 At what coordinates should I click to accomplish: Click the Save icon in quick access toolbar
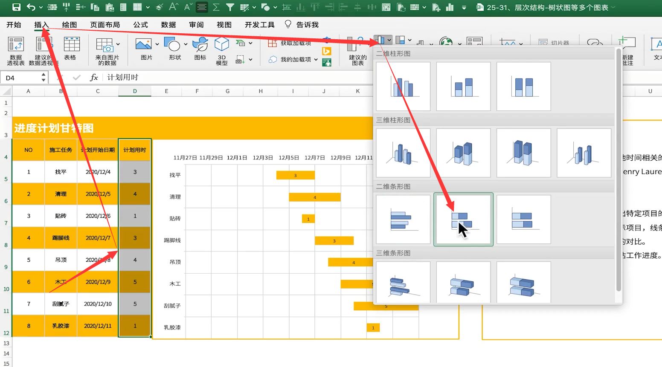[x=16, y=7]
